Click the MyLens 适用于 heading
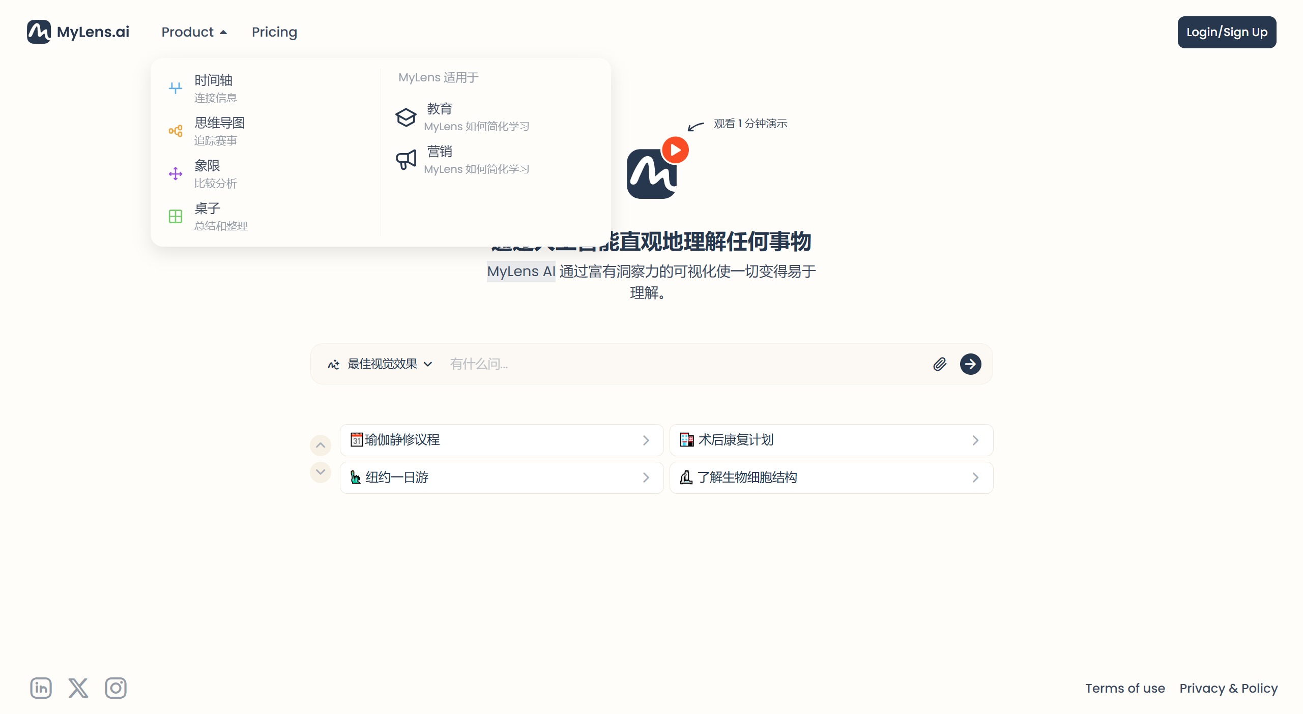The height and width of the screenshot is (714, 1303). pos(439,78)
